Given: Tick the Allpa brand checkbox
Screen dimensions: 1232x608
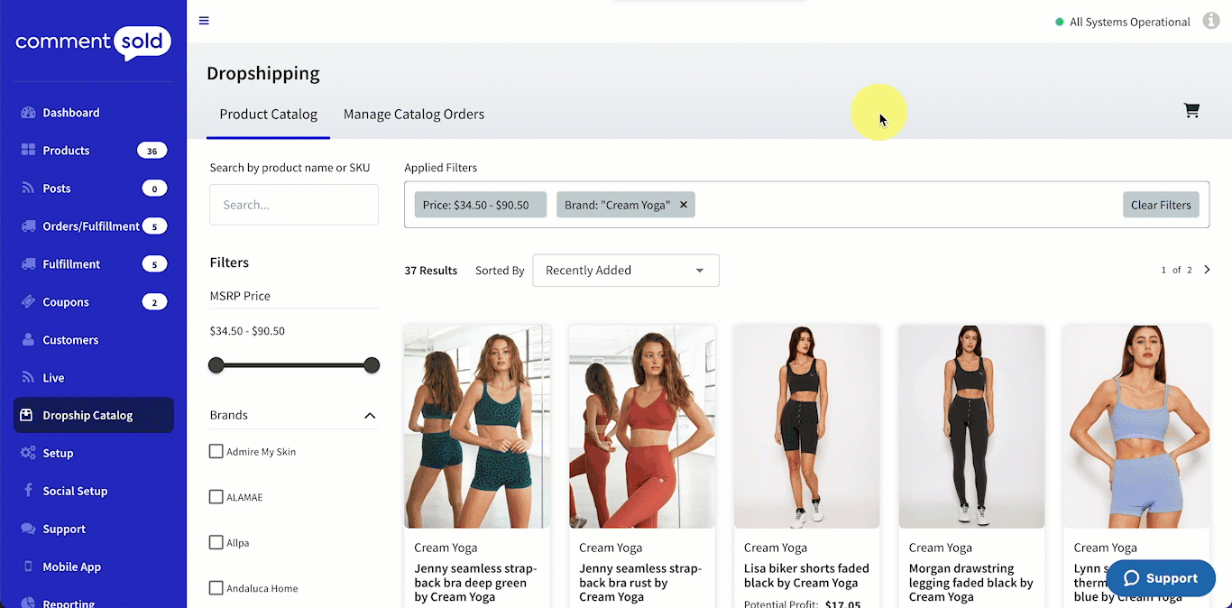Looking at the screenshot, I should (x=216, y=542).
